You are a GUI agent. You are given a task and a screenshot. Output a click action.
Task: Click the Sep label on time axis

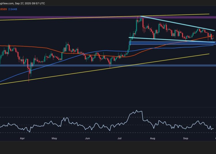(x=185, y=138)
